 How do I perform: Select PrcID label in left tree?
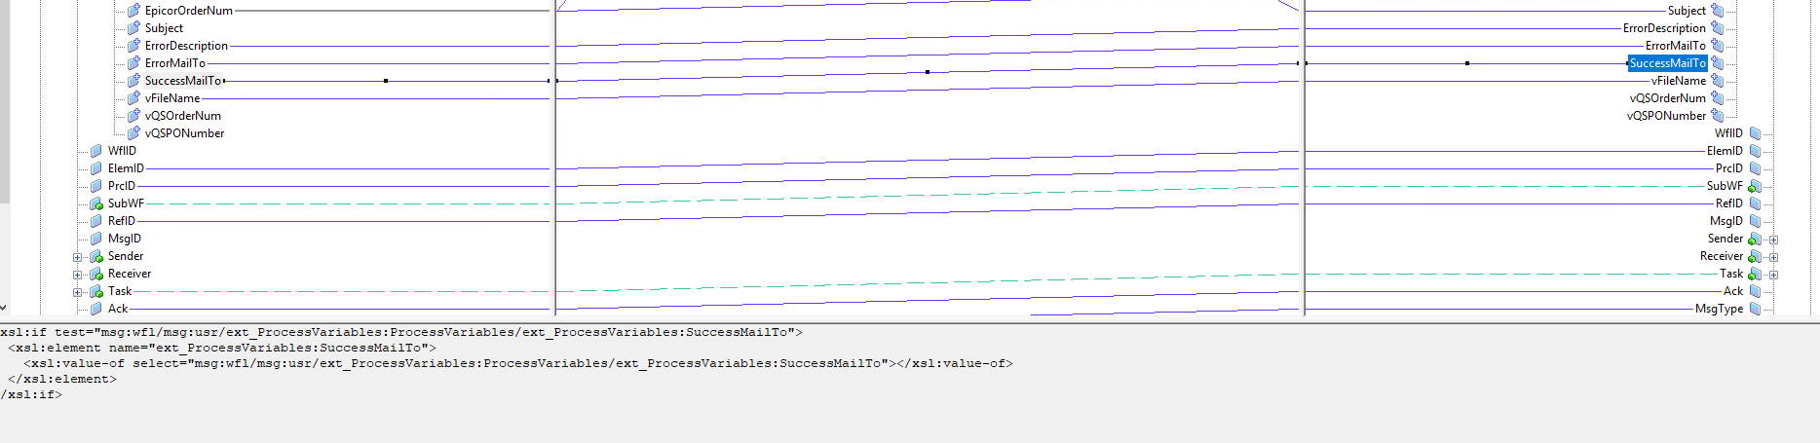coord(122,186)
